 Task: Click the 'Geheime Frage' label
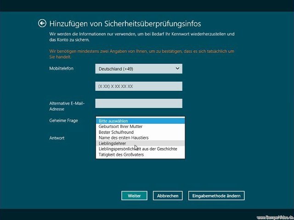[63, 121]
